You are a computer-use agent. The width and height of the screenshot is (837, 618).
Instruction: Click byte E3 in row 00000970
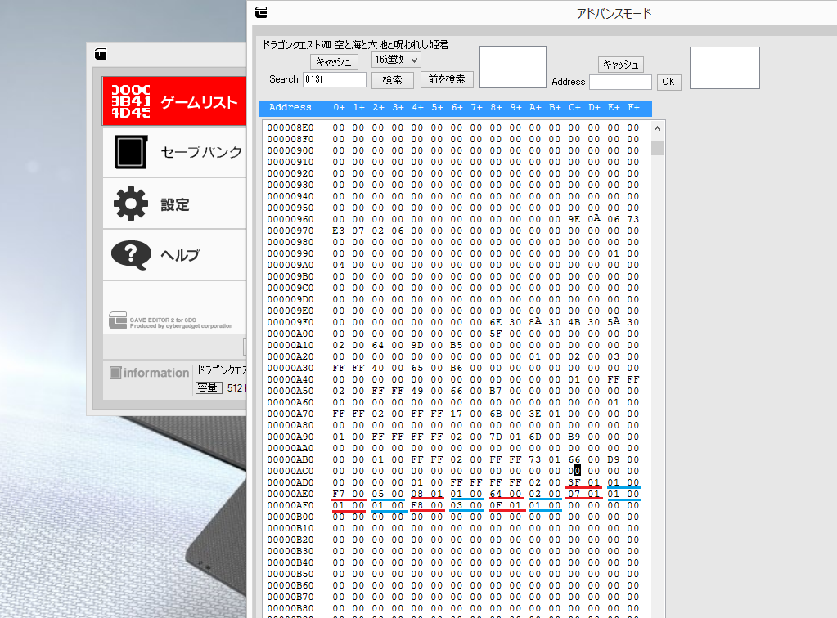339,231
